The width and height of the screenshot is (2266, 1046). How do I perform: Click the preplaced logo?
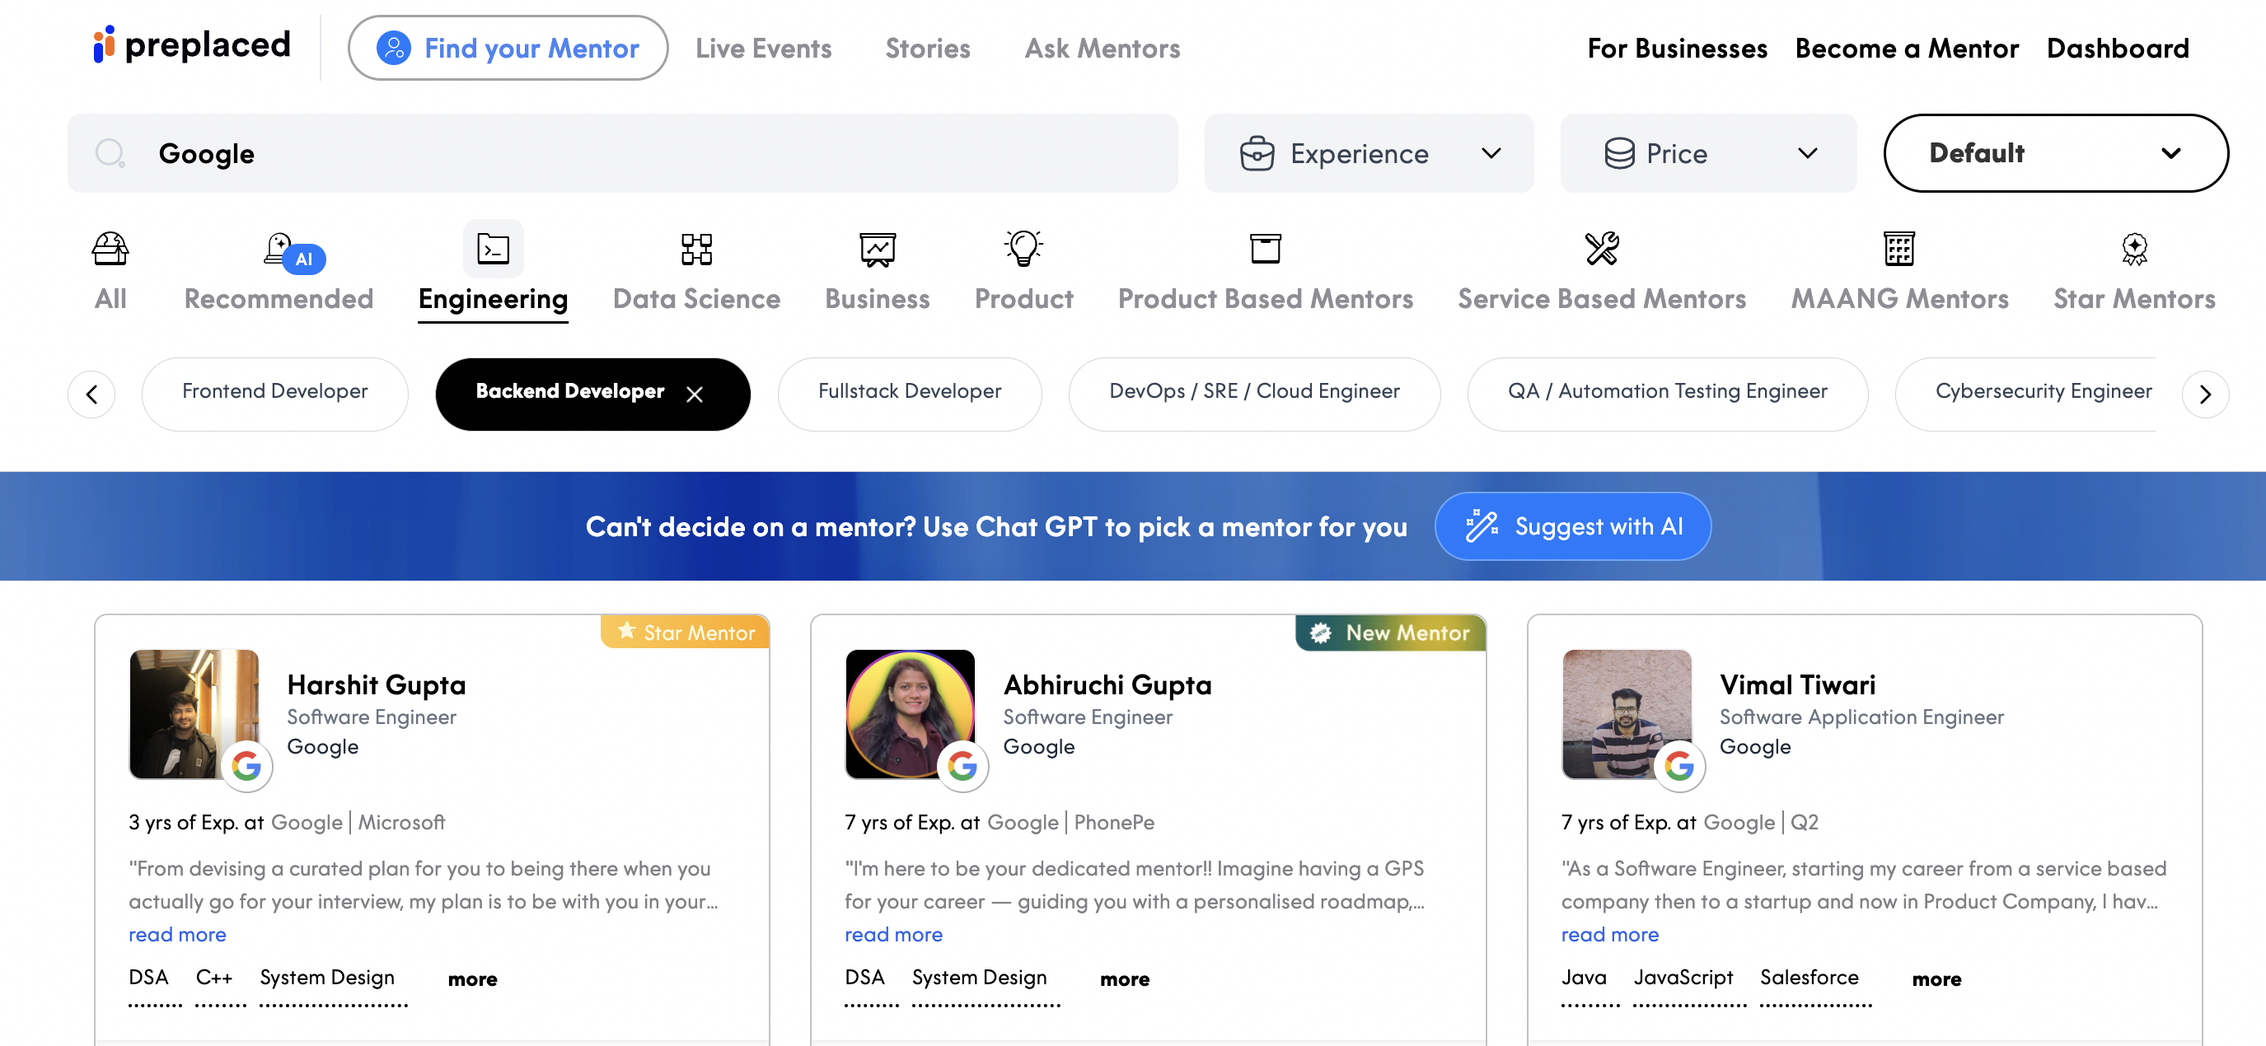pyautogui.click(x=192, y=44)
